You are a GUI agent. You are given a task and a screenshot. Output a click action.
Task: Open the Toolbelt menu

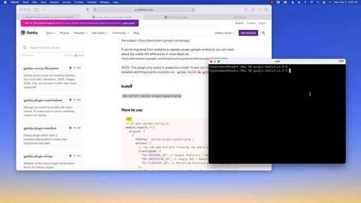point(91,2)
